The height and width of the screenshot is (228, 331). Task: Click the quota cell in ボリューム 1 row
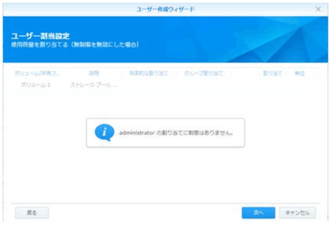[x=272, y=84]
